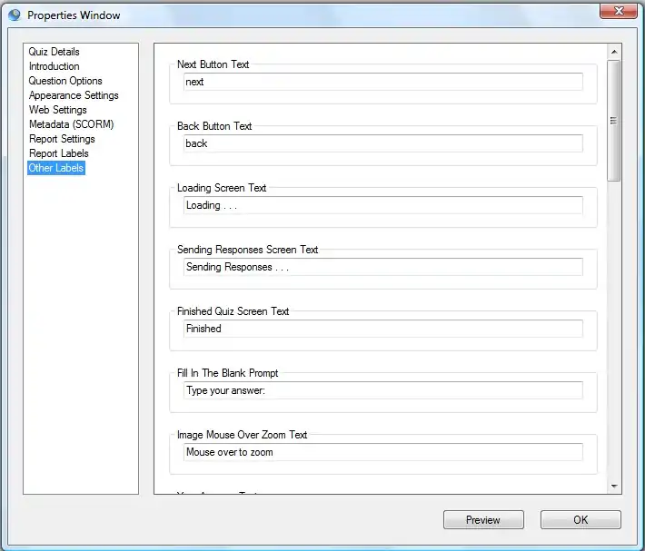645x551 pixels.
Task: Select Report Labels entry
Action: coord(58,153)
